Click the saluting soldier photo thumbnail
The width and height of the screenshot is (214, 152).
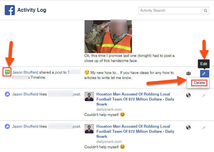[108, 37]
